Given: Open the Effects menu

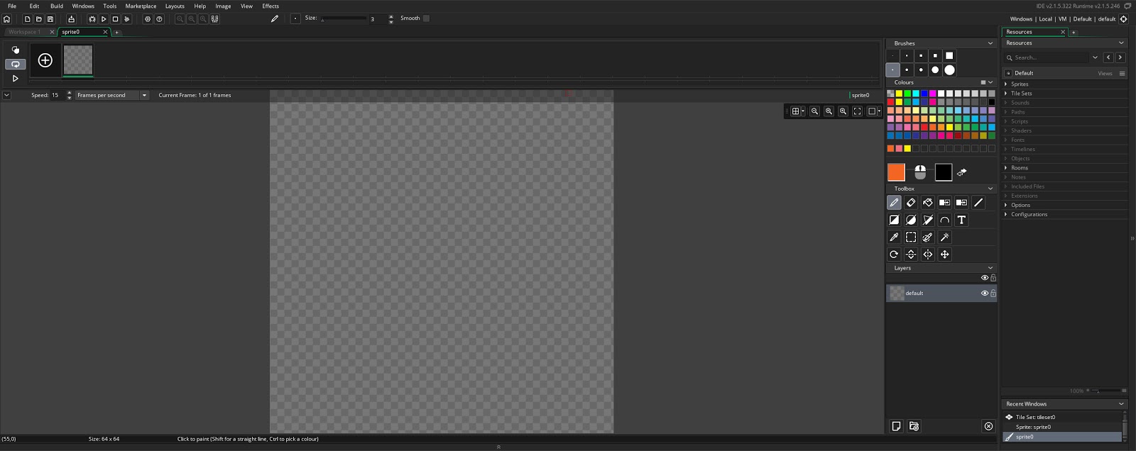Looking at the screenshot, I should 271,6.
